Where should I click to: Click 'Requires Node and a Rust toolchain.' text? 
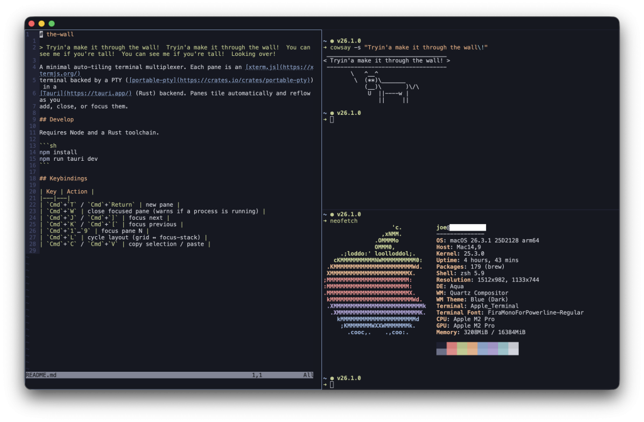coord(99,133)
